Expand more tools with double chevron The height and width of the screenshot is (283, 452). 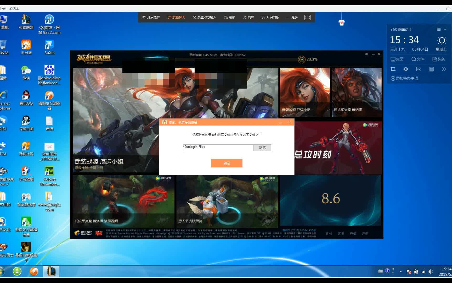click(x=444, y=69)
